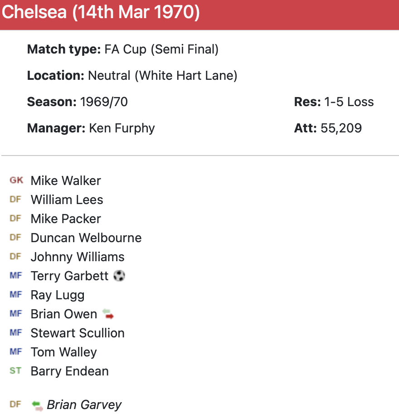Click the 1-5 Loss result text

[x=349, y=102]
